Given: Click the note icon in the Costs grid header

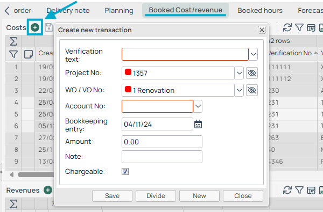Looking at the screenshot, I should [29, 54].
